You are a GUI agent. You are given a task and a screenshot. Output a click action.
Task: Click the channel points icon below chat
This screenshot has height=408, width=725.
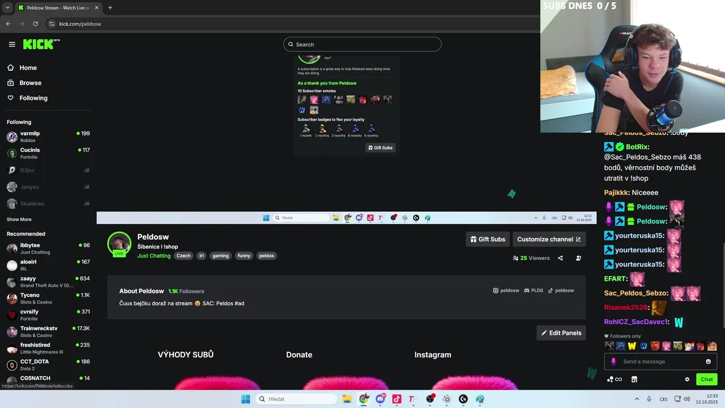click(614, 379)
